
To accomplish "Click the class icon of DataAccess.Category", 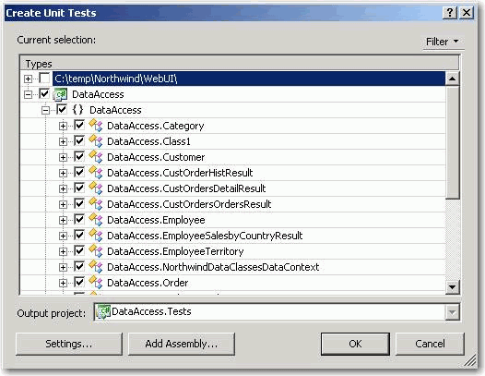I will pos(96,126).
